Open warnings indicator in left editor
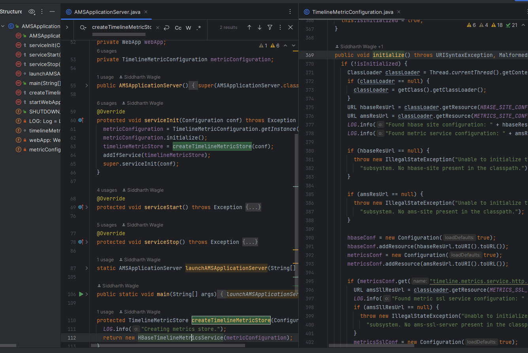Image resolution: width=528 pixels, height=353 pixels. [269, 46]
